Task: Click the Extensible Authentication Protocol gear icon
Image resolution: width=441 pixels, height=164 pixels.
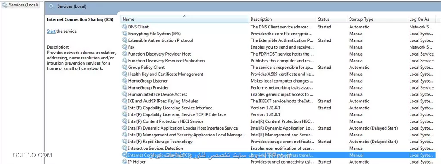Action: 124,40
